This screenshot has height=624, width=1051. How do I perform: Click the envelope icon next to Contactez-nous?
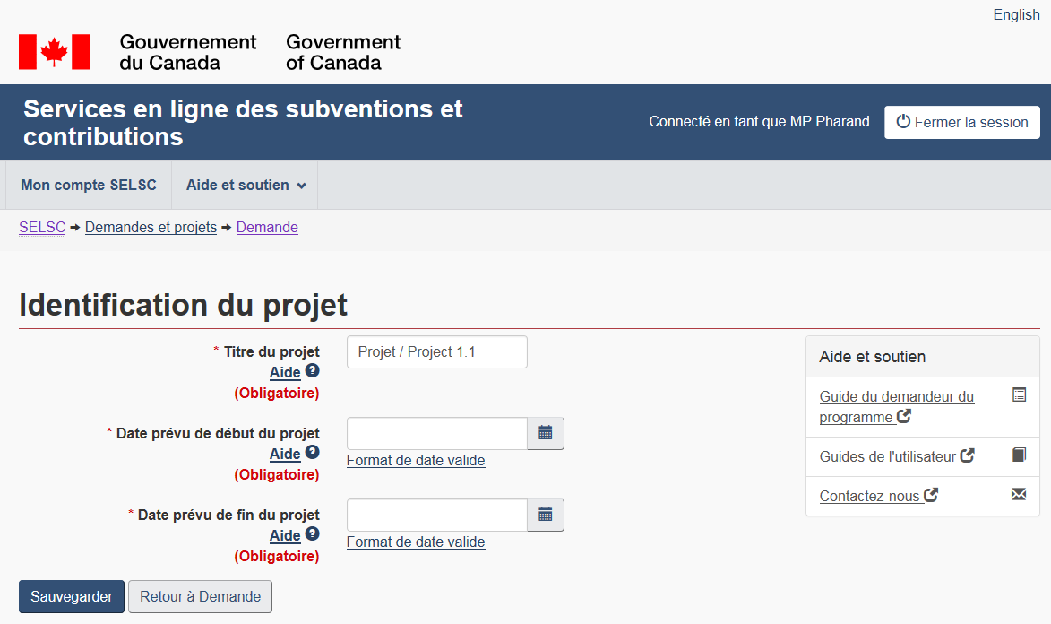click(x=1018, y=494)
